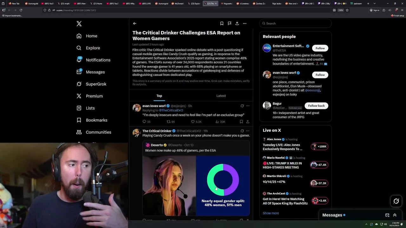406x228 pixels.
Task: Open more options on evan loves worf's post
Action: pyautogui.click(x=248, y=106)
